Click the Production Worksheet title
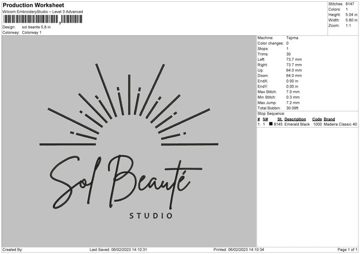The height and width of the screenshot is (254, 360). point(32,5)
